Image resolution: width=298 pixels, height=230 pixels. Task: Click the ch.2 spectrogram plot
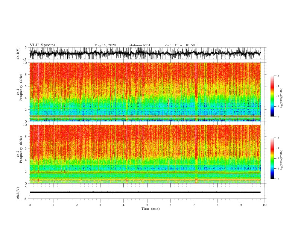pyautogui.click(x=145, y=154)
